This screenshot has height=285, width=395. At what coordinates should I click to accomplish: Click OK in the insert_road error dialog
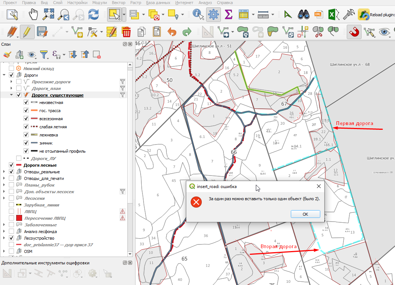(x=305, y=214)
